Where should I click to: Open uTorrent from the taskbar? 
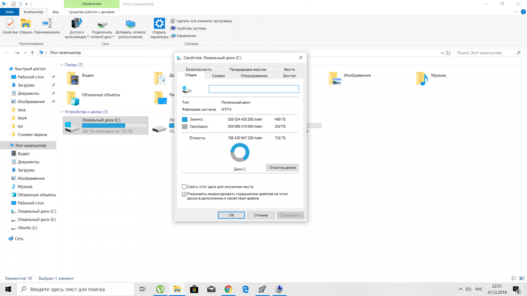pyautogui.click(x=160, y=289)
